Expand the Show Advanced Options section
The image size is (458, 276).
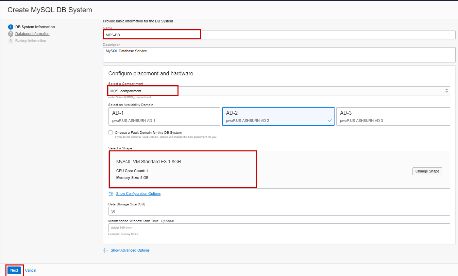130,250
